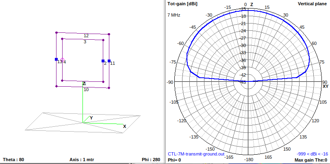The width and height of the screenshot is (330, 164).
Task: Click the 7 MHz frequency label
Action: tap(174, 15)
